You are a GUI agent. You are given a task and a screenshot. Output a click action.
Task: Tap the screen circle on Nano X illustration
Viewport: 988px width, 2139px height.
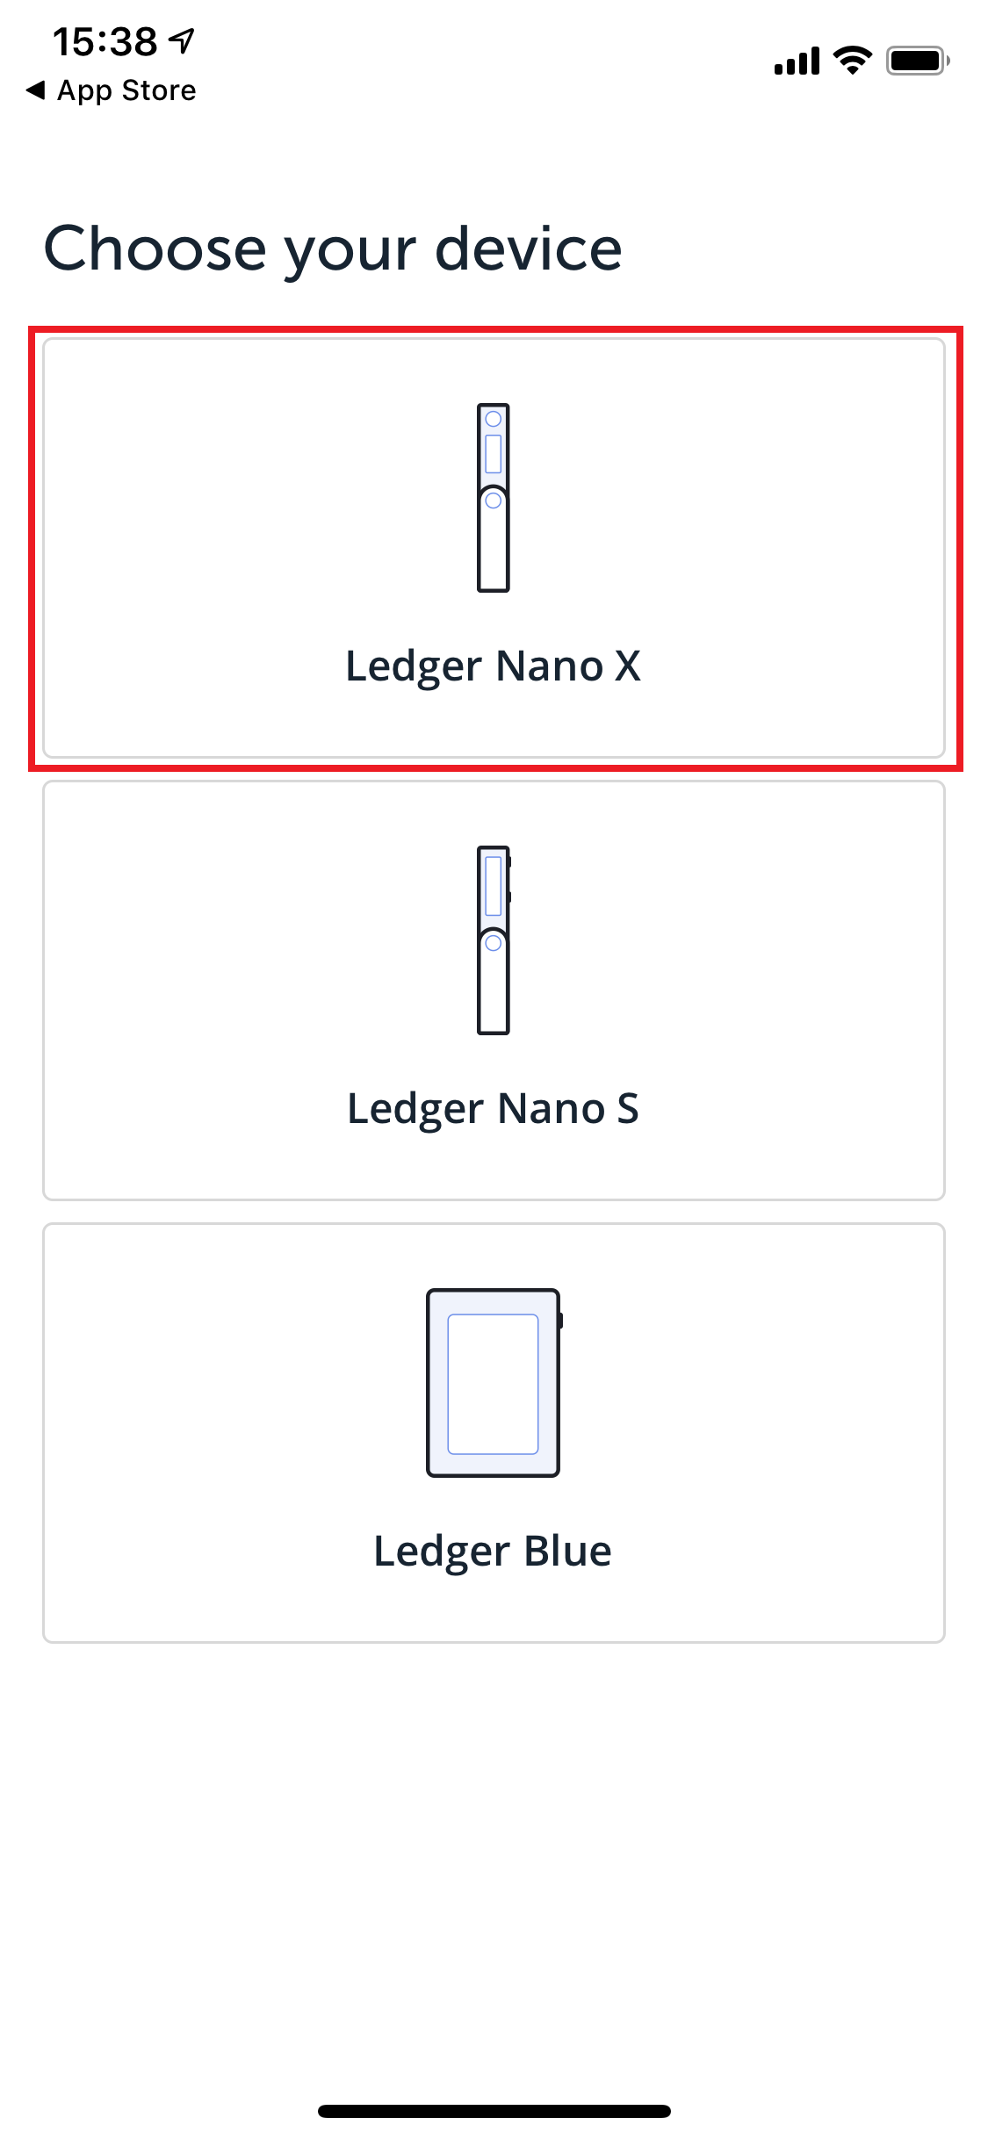(x=494, y=419)
